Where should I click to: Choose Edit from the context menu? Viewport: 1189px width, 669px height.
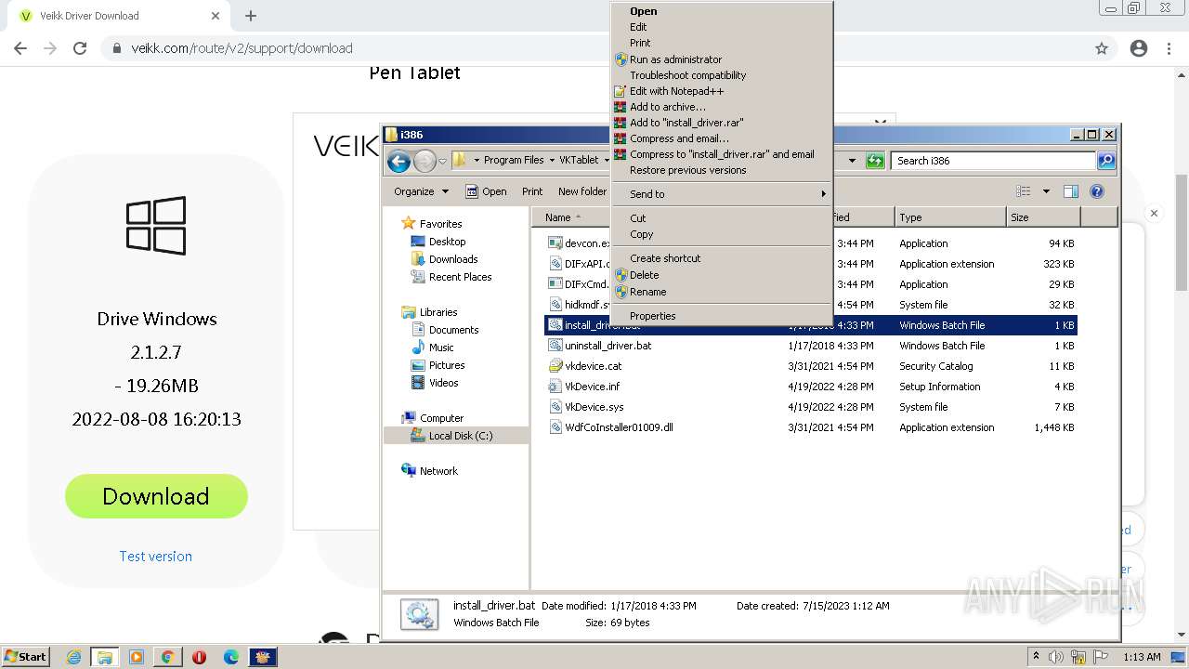[x=721, y=27]
